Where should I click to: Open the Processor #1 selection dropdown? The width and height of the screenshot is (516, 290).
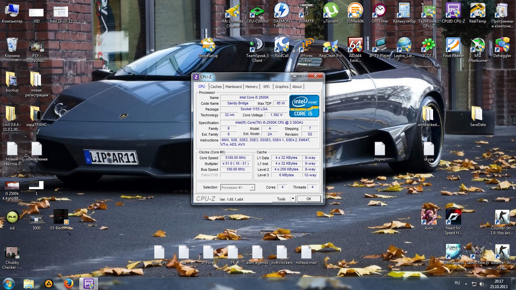pyautogui.click(x=238, y=187)
